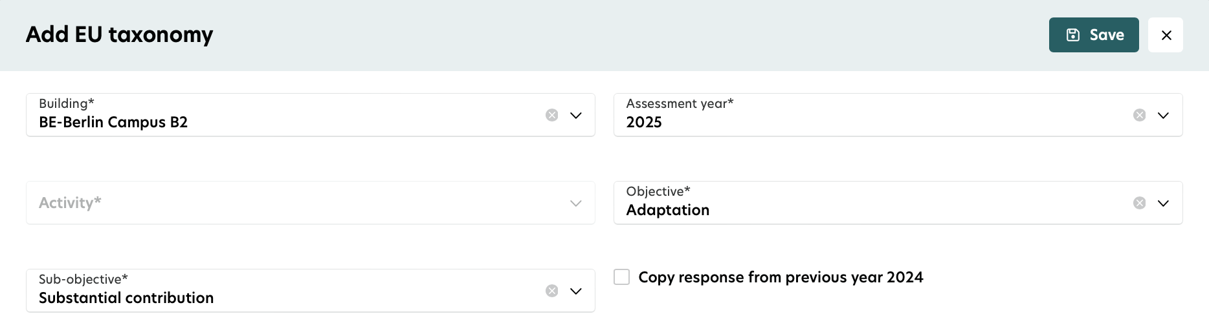Focus the empty Activity field
The width and height of the screenshot is (1209, 336).
[x=291, y=203]
